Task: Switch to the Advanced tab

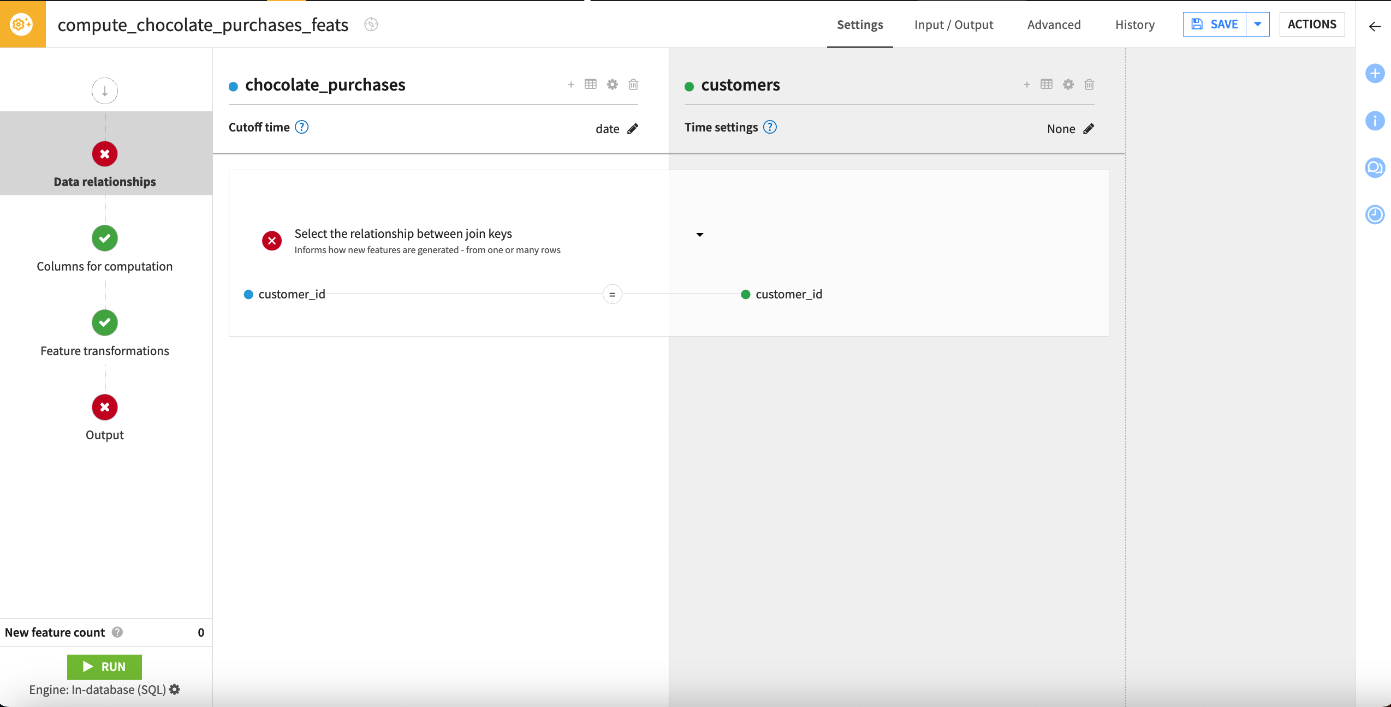Action: [x=1054, y=25]
